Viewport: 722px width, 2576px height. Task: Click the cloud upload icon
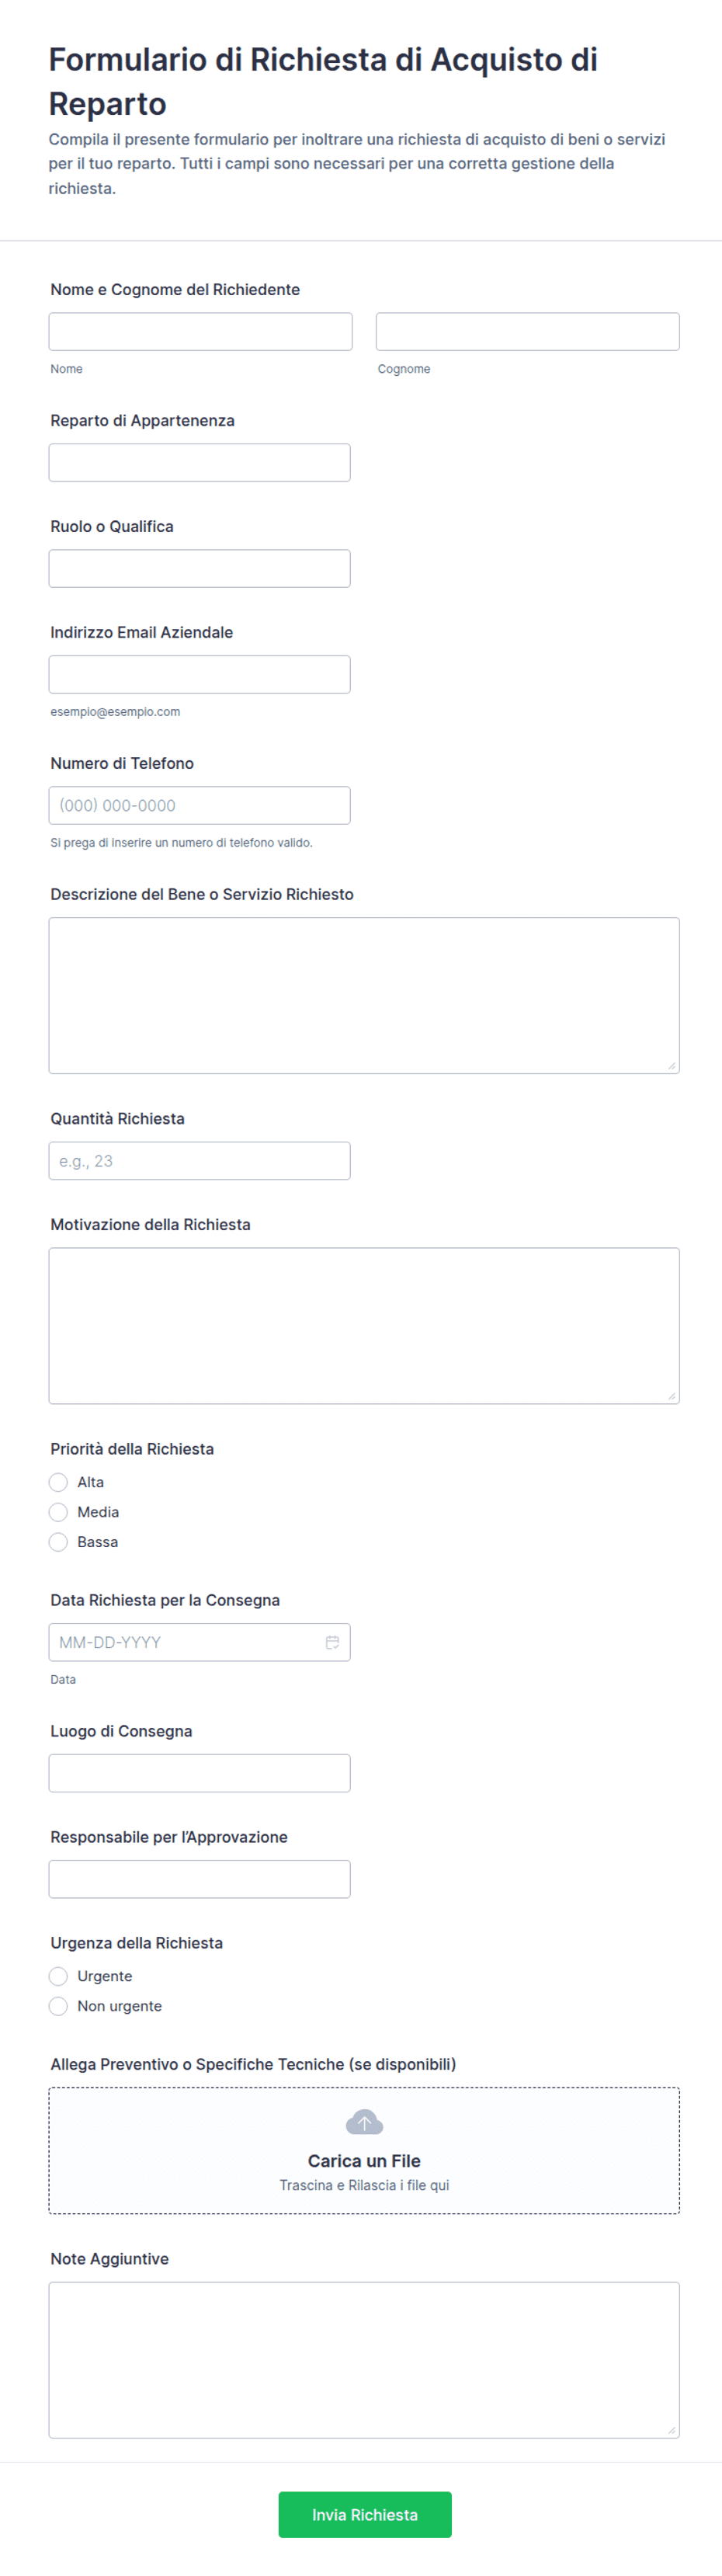click(364, 2122)
